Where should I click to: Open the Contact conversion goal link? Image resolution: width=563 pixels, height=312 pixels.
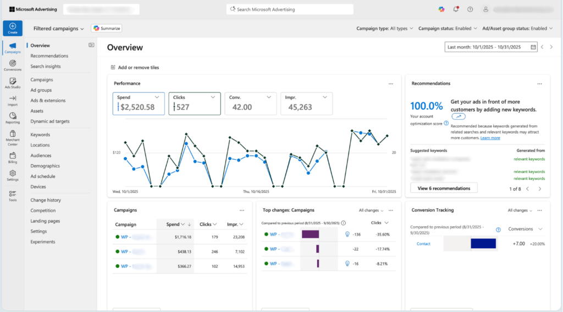423,244
